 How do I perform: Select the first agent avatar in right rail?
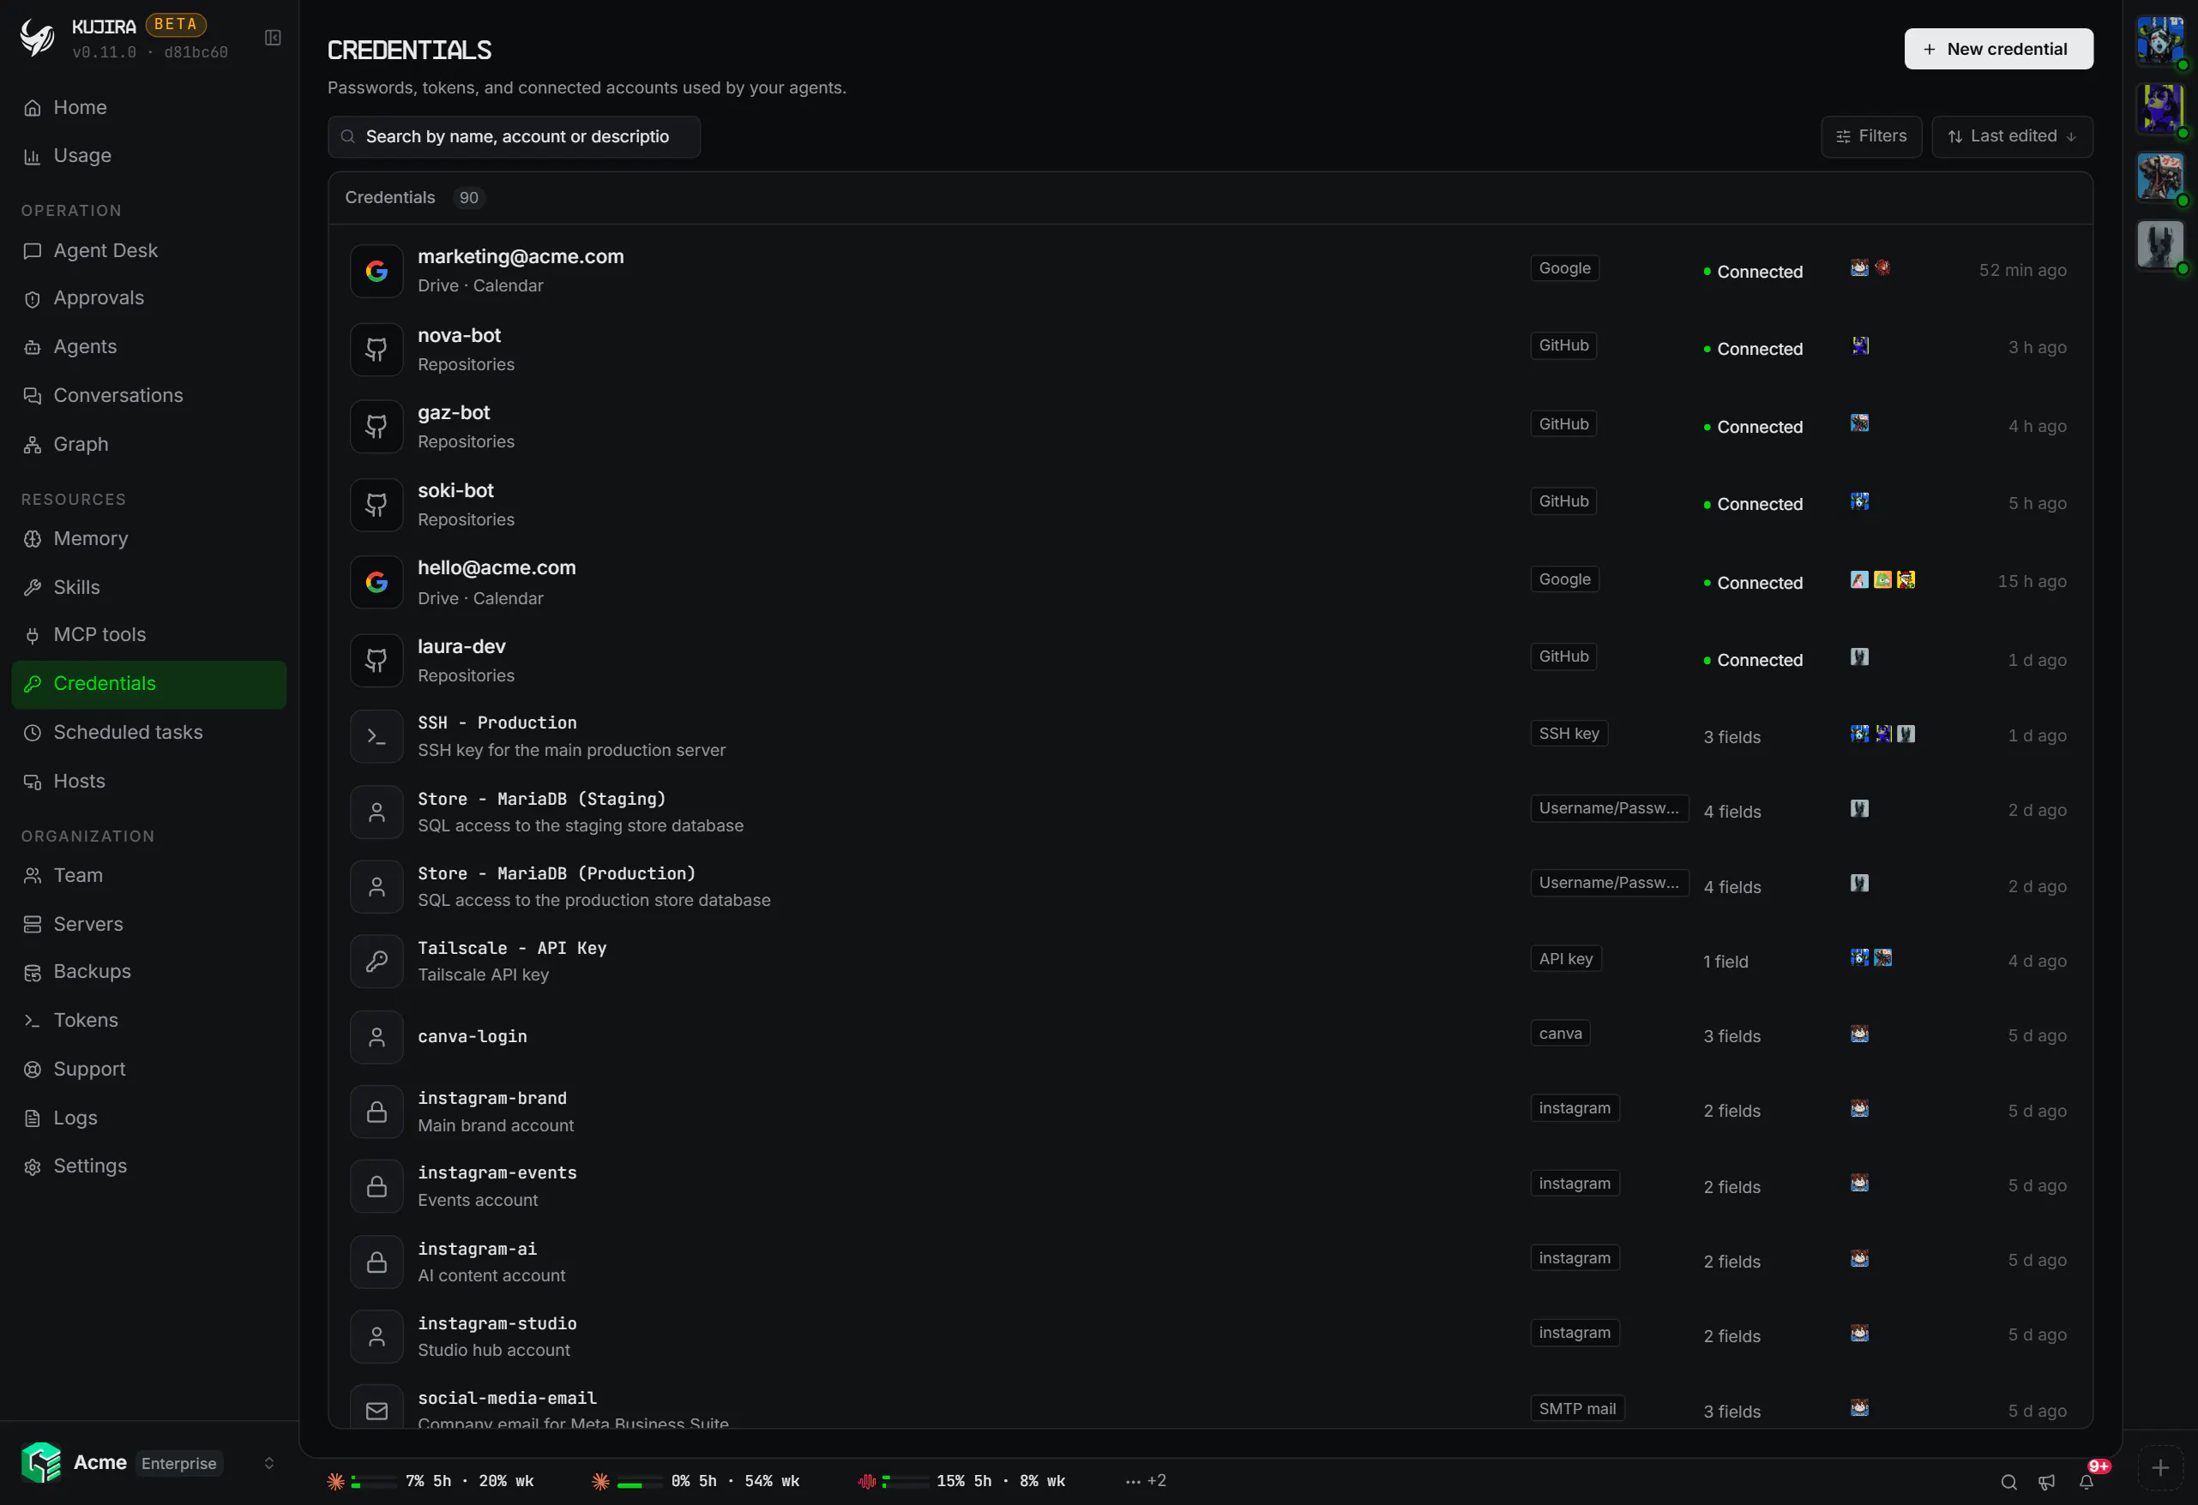2160,40
